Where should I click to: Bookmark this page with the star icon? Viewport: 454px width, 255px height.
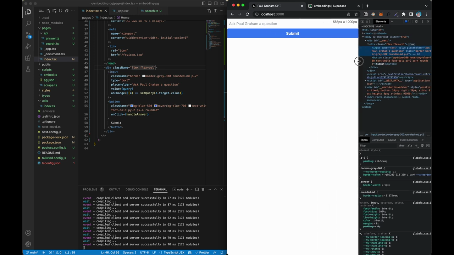coord(356,14)
